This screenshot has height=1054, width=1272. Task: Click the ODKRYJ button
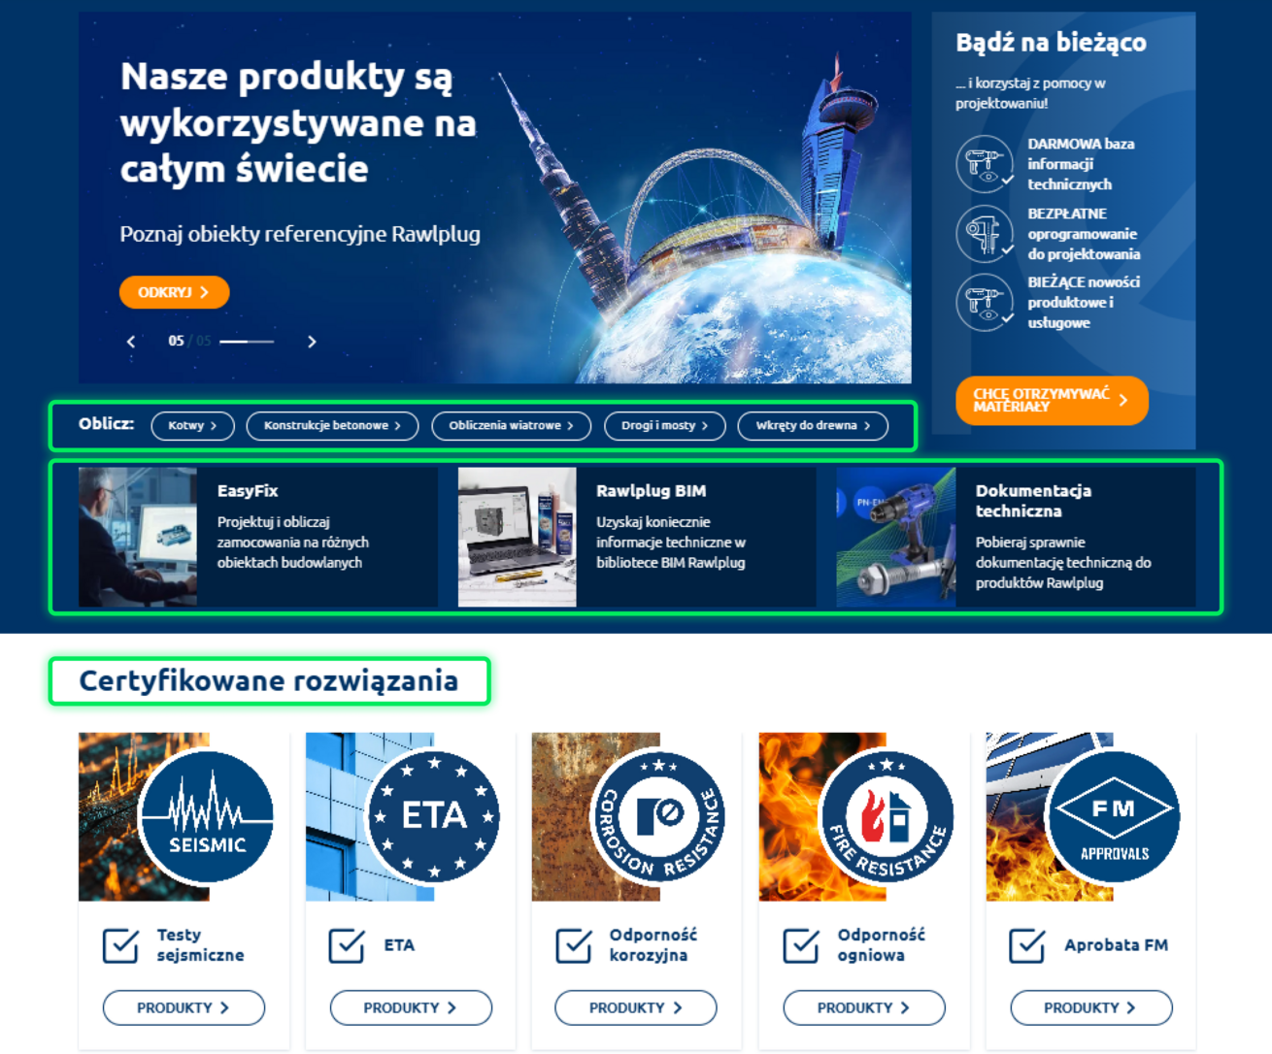point(175,292)
